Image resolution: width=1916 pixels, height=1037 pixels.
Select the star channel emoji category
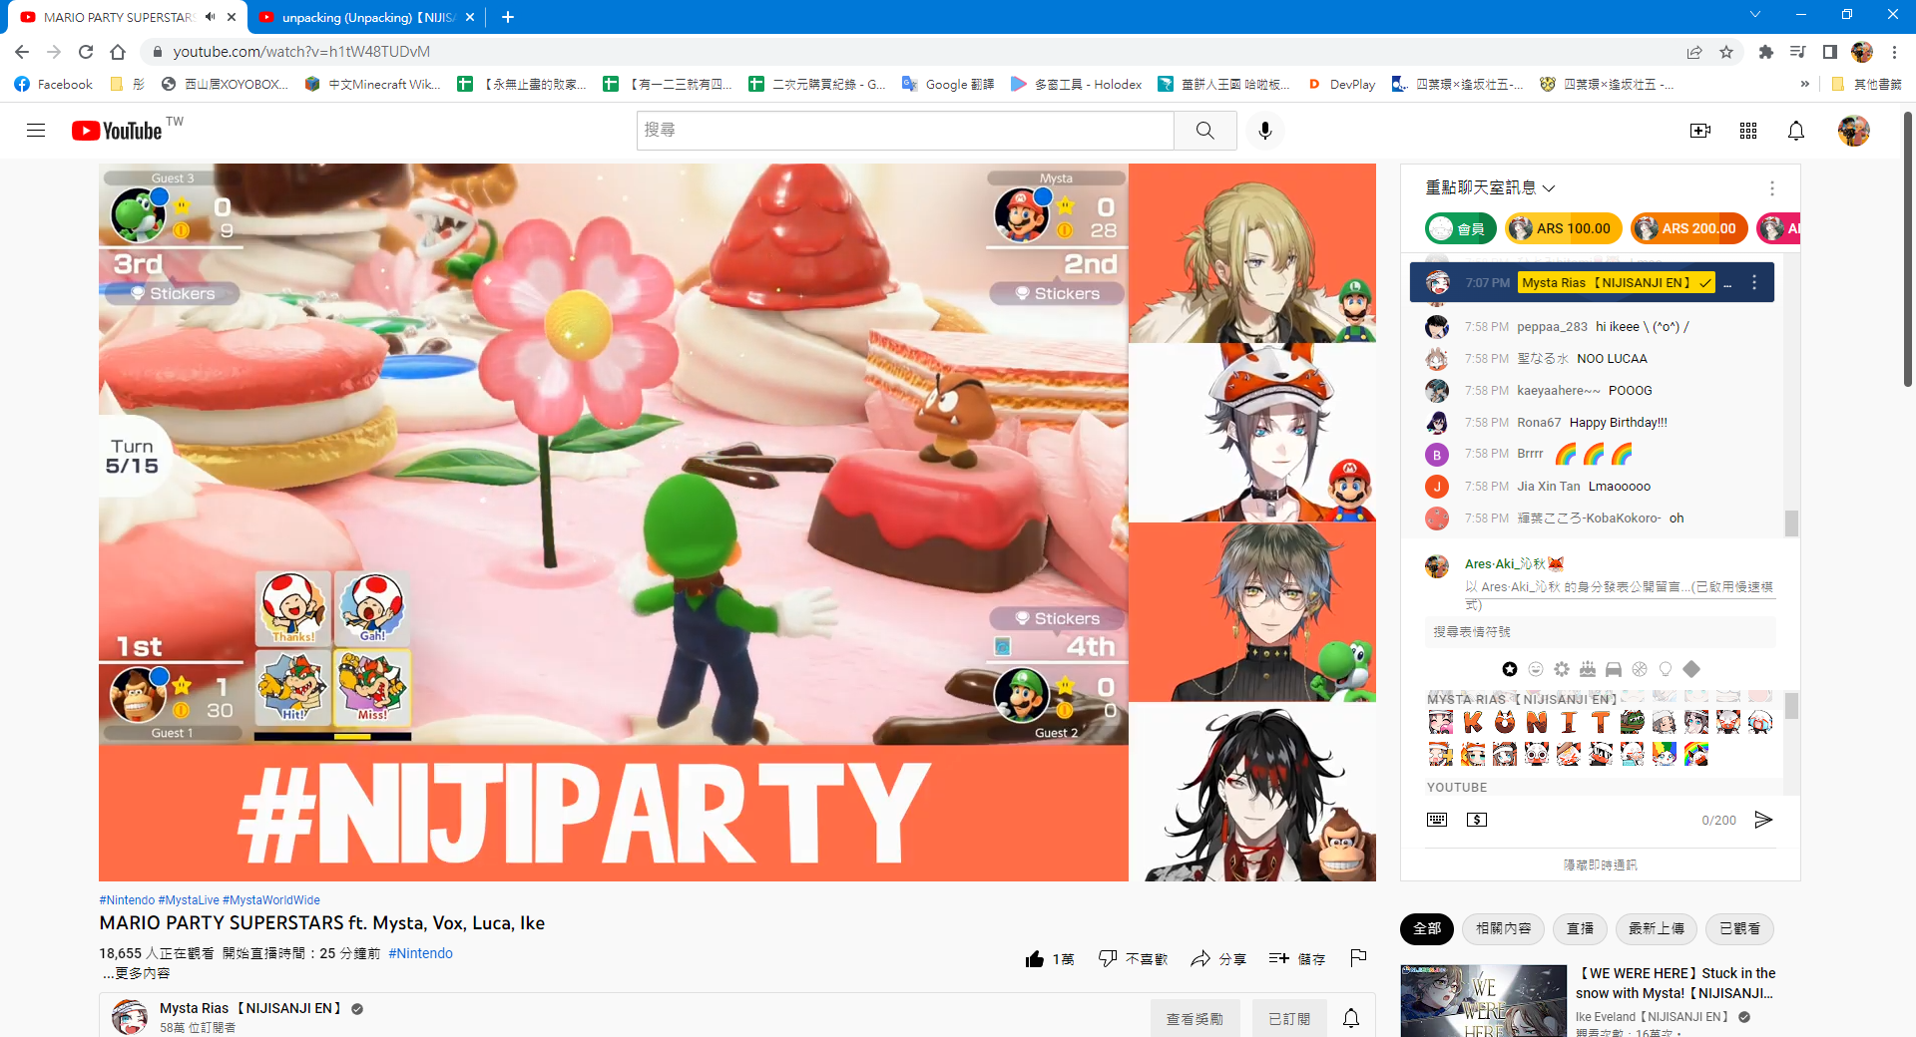1510,669
